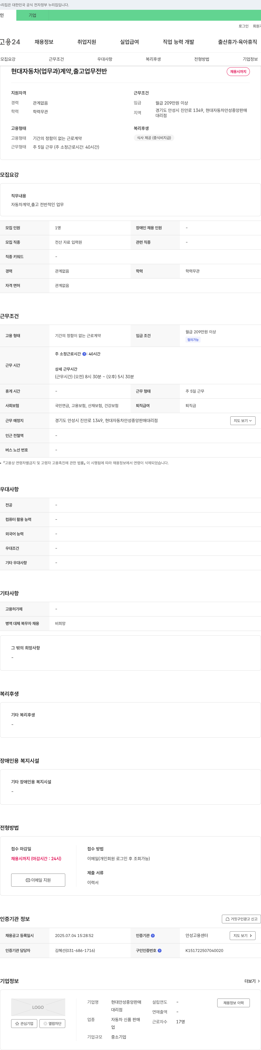Click the 채용시까지 status badge
The image size is (261, 1050).
coord(238,72)
